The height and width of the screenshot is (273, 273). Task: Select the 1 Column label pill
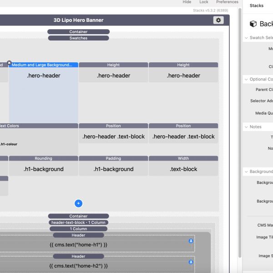click(78, 229)
